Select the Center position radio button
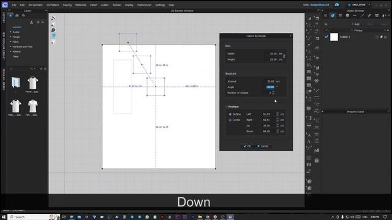Screen dimensions: 392x220 (230, 120)
